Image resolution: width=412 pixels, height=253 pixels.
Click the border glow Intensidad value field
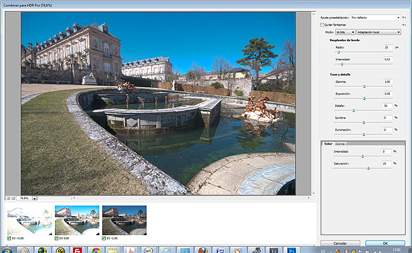click(x=388, y=60)
